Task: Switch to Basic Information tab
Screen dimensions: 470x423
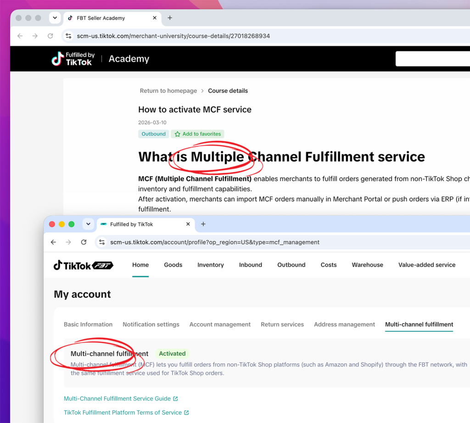Action: pos(88,324)
